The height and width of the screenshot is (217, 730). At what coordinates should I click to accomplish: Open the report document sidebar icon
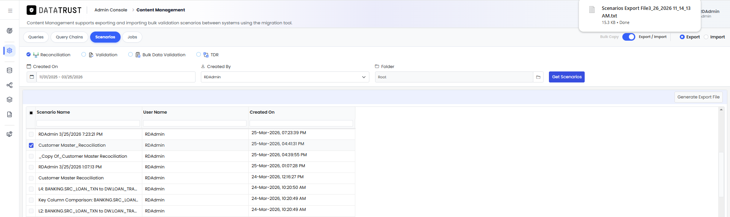pyautogui.click(x=10, y=114)
